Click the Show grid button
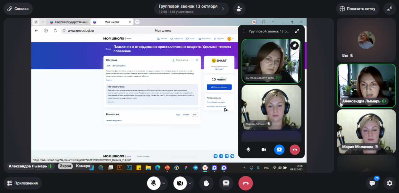The width and height of the screenshot is (399, 193). (357, 9)
